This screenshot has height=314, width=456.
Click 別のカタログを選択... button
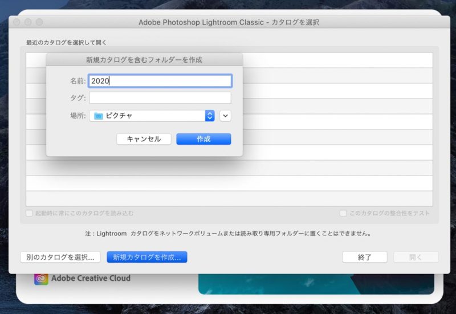(x=60, y=258)
